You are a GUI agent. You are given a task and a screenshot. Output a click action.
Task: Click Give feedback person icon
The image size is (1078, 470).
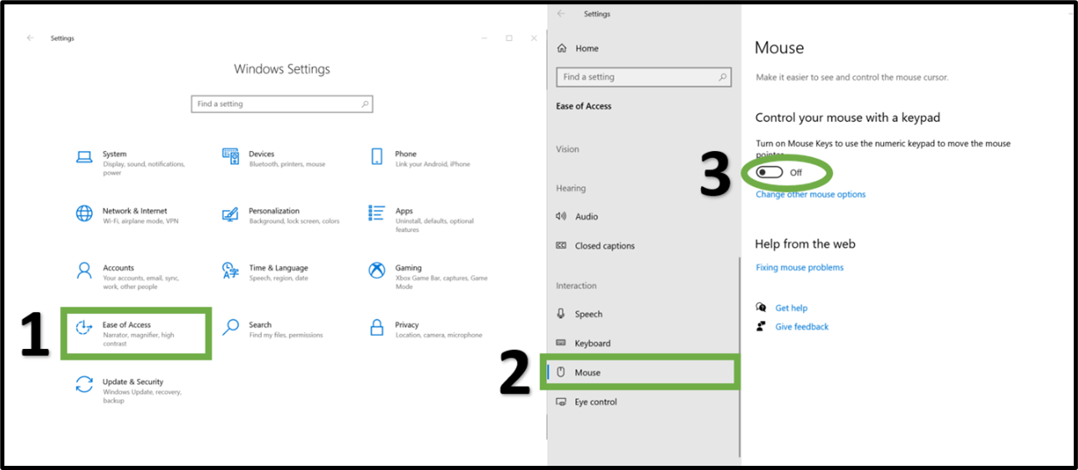761,326
